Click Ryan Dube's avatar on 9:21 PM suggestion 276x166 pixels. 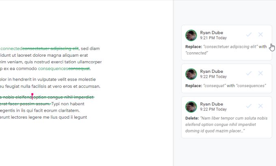point(191,35)
